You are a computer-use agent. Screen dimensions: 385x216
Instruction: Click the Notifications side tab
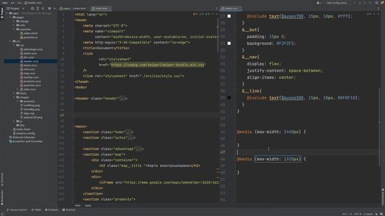pos(383,197)
